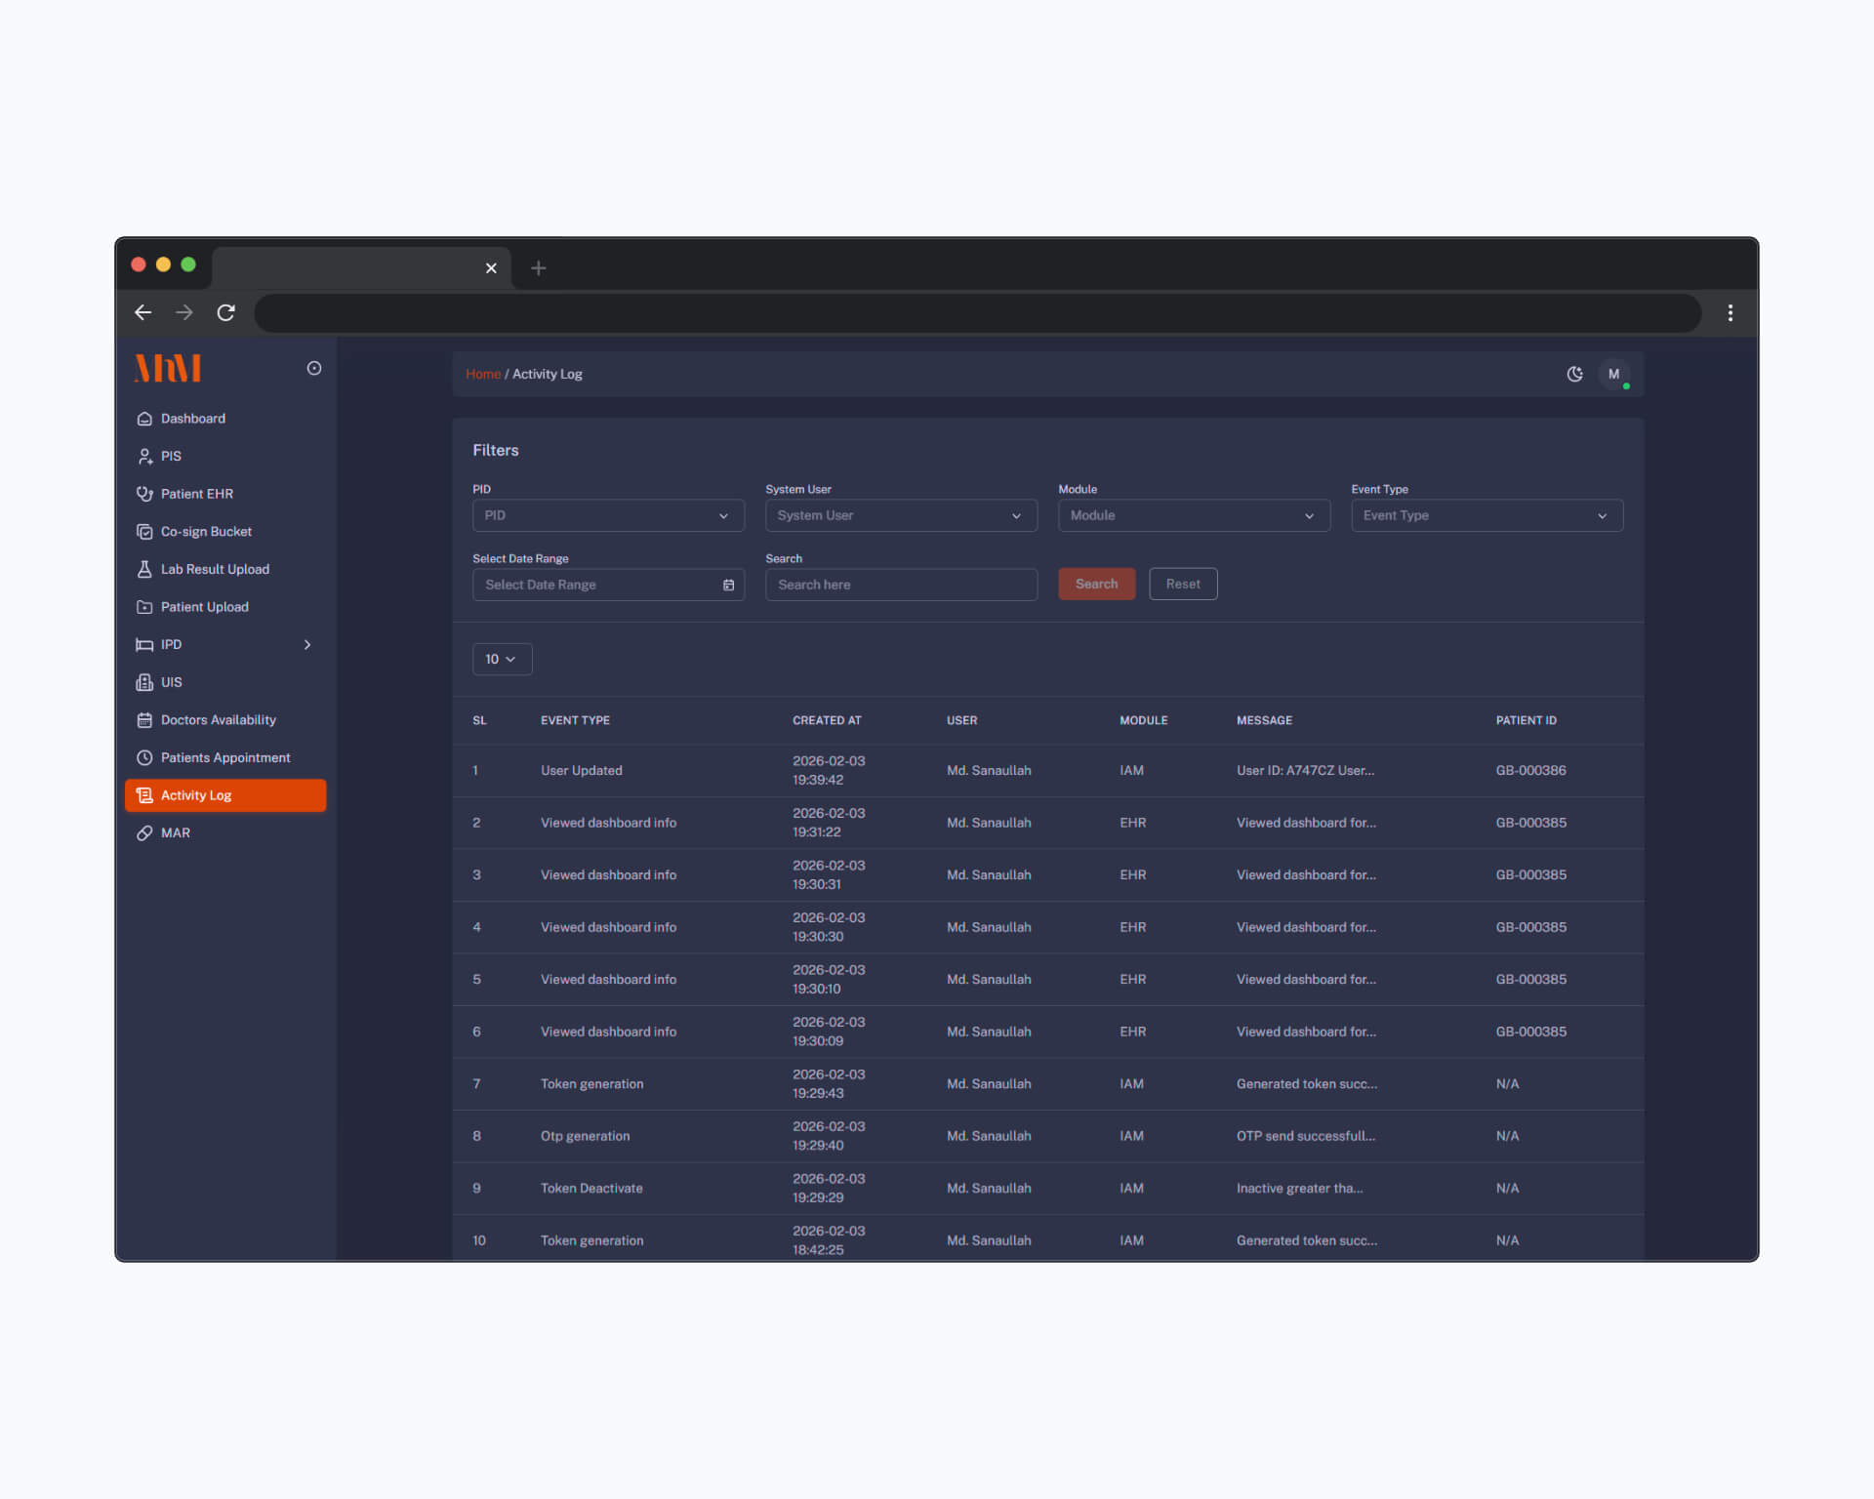The image size is (1874, 1499).
Task: Open Doctors Availability calendar item
Action: coord(218,720)
